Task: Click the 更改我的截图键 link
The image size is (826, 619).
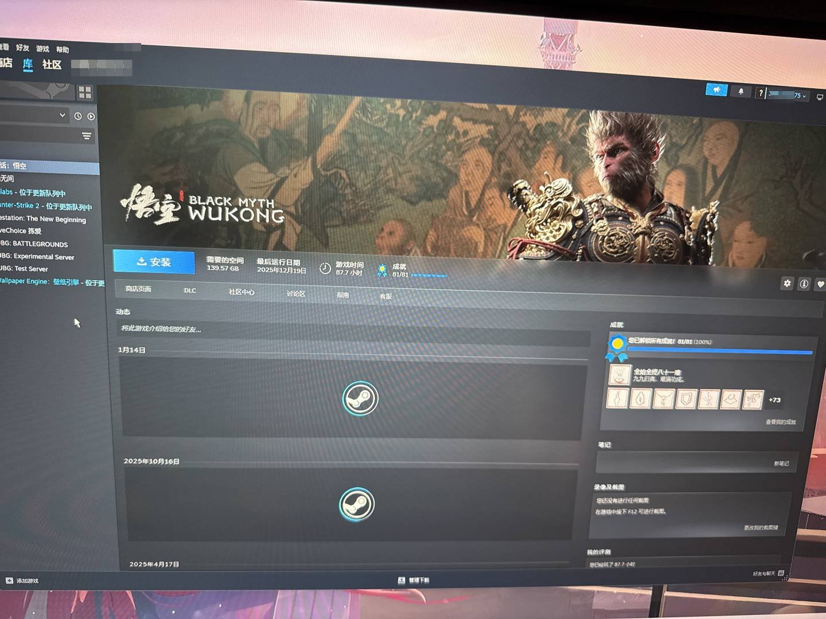Action: pyautogui.click(x=761, y=527)
